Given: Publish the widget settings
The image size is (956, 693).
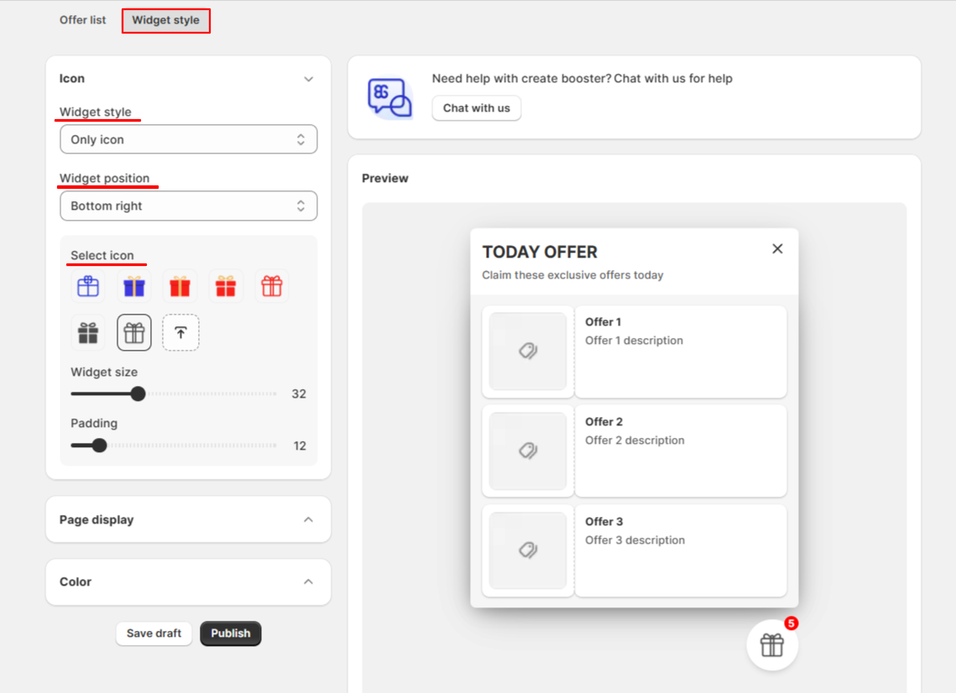Looking at the screenshot, I should click(x=231, y=633).
